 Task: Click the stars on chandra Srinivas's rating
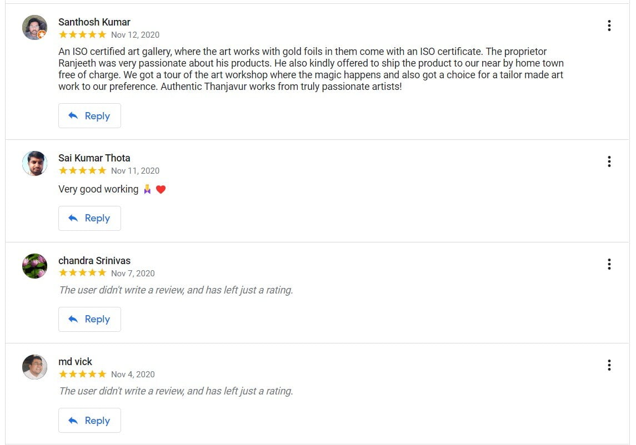[82, 273]
